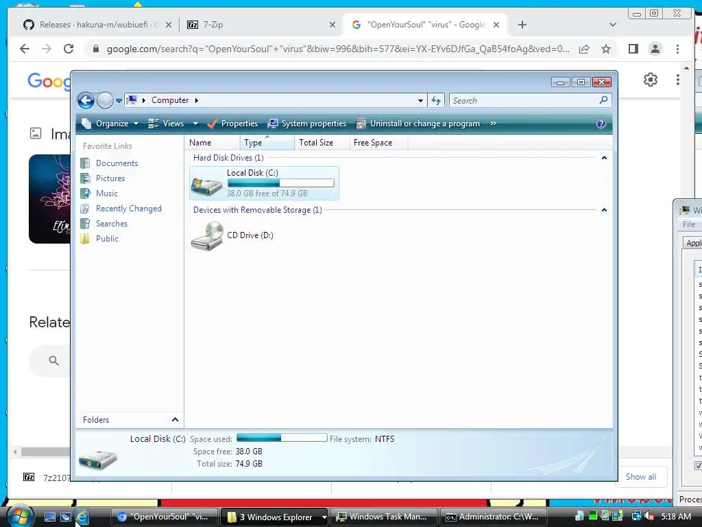Click the volume icon in system tray
Screen dimensions: 702x527
coord(650,517)
